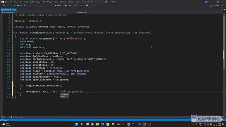Screen dimensions: 226x127
Task: Open the dropdown arrow beside Attach
Action: (63, 6)
